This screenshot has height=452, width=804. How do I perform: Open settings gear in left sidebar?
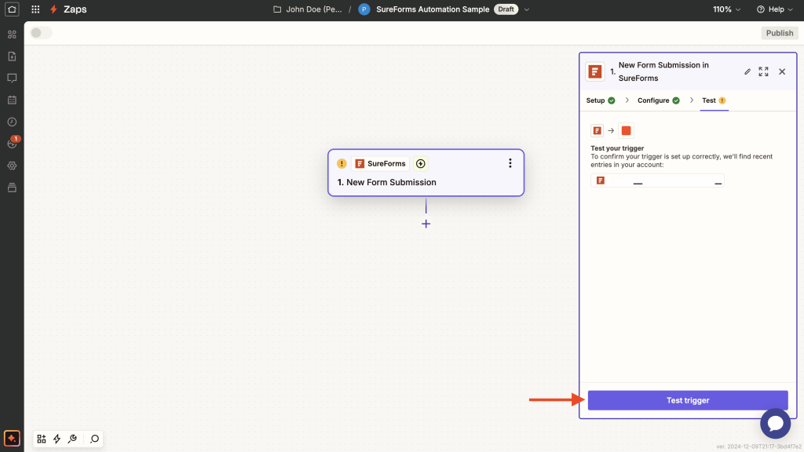pyautogui.click(x=12, y=166)
